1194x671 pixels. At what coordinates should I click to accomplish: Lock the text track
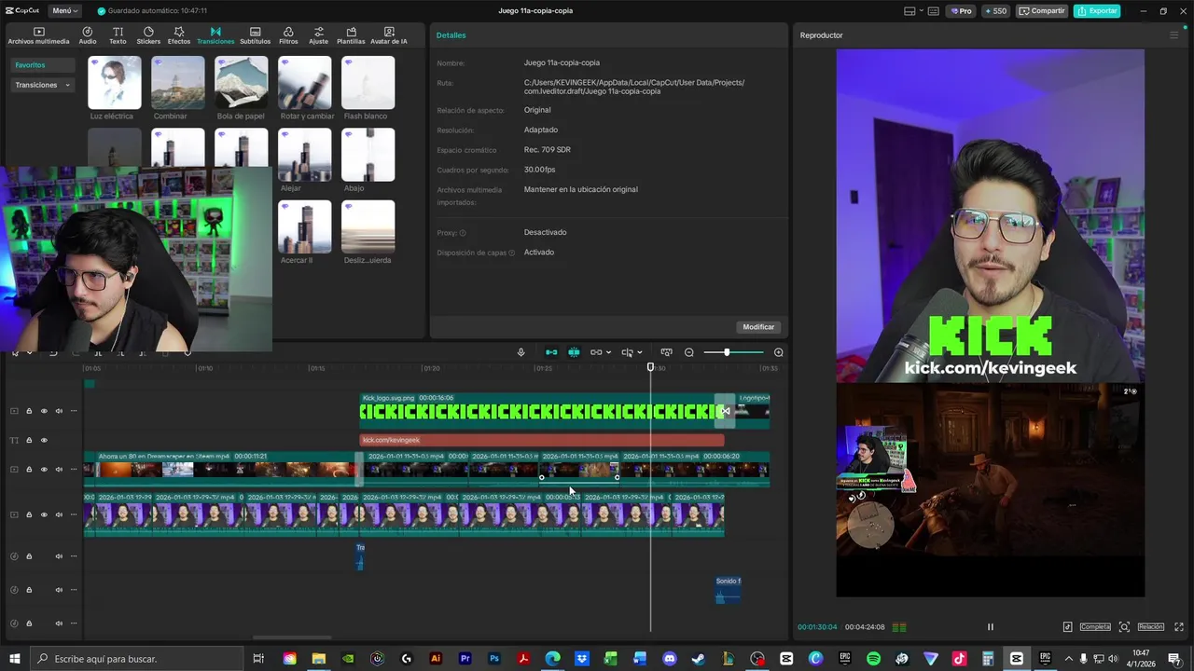click(x=29, y=440)
